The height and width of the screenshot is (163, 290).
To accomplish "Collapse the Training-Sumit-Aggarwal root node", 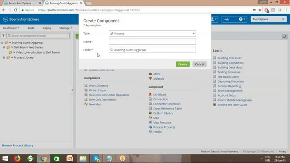I will (2, 43).
